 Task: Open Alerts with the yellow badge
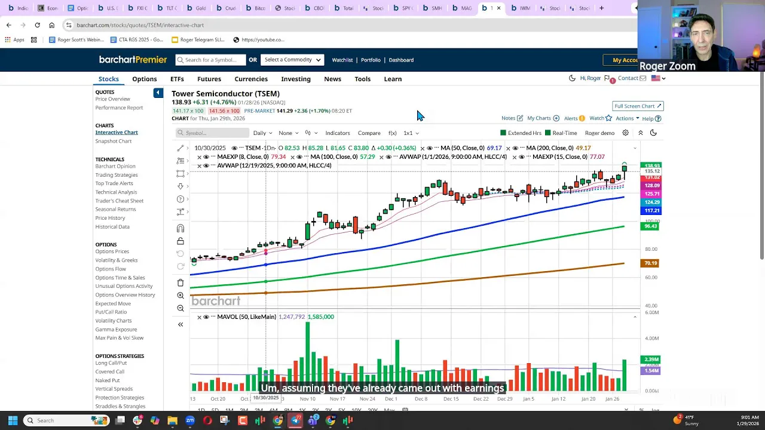click(574, 118)
